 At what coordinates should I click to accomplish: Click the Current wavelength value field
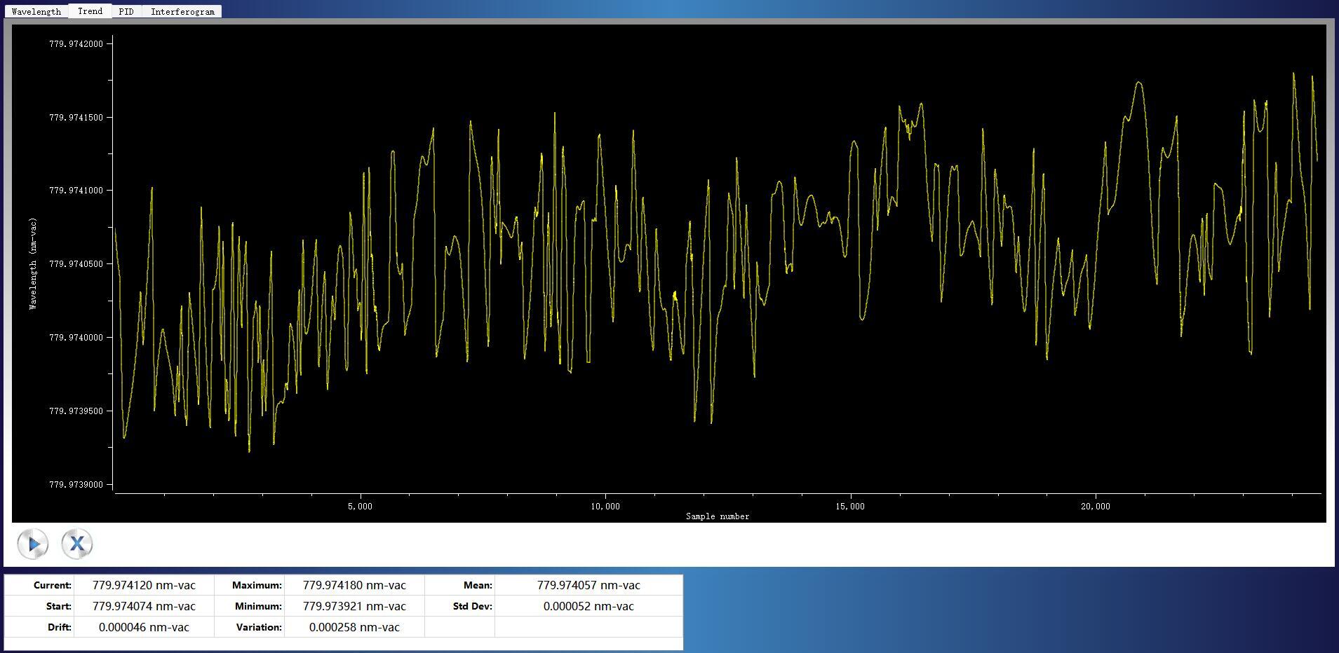tap(144, 585)
